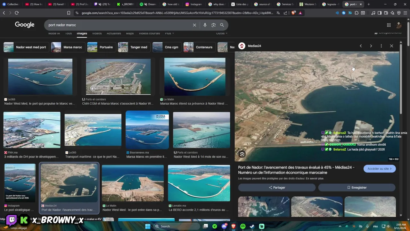Switch to the Vidéos courtes tab

[149, 33]
